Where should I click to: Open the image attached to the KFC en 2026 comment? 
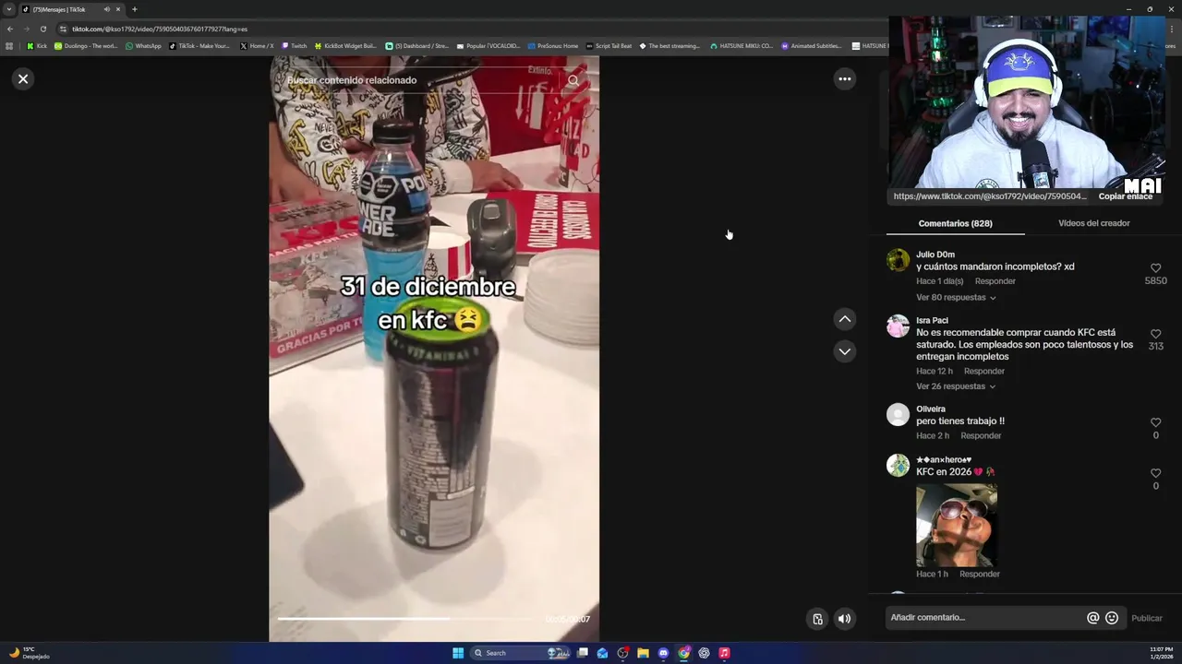(x=957, y=526)
